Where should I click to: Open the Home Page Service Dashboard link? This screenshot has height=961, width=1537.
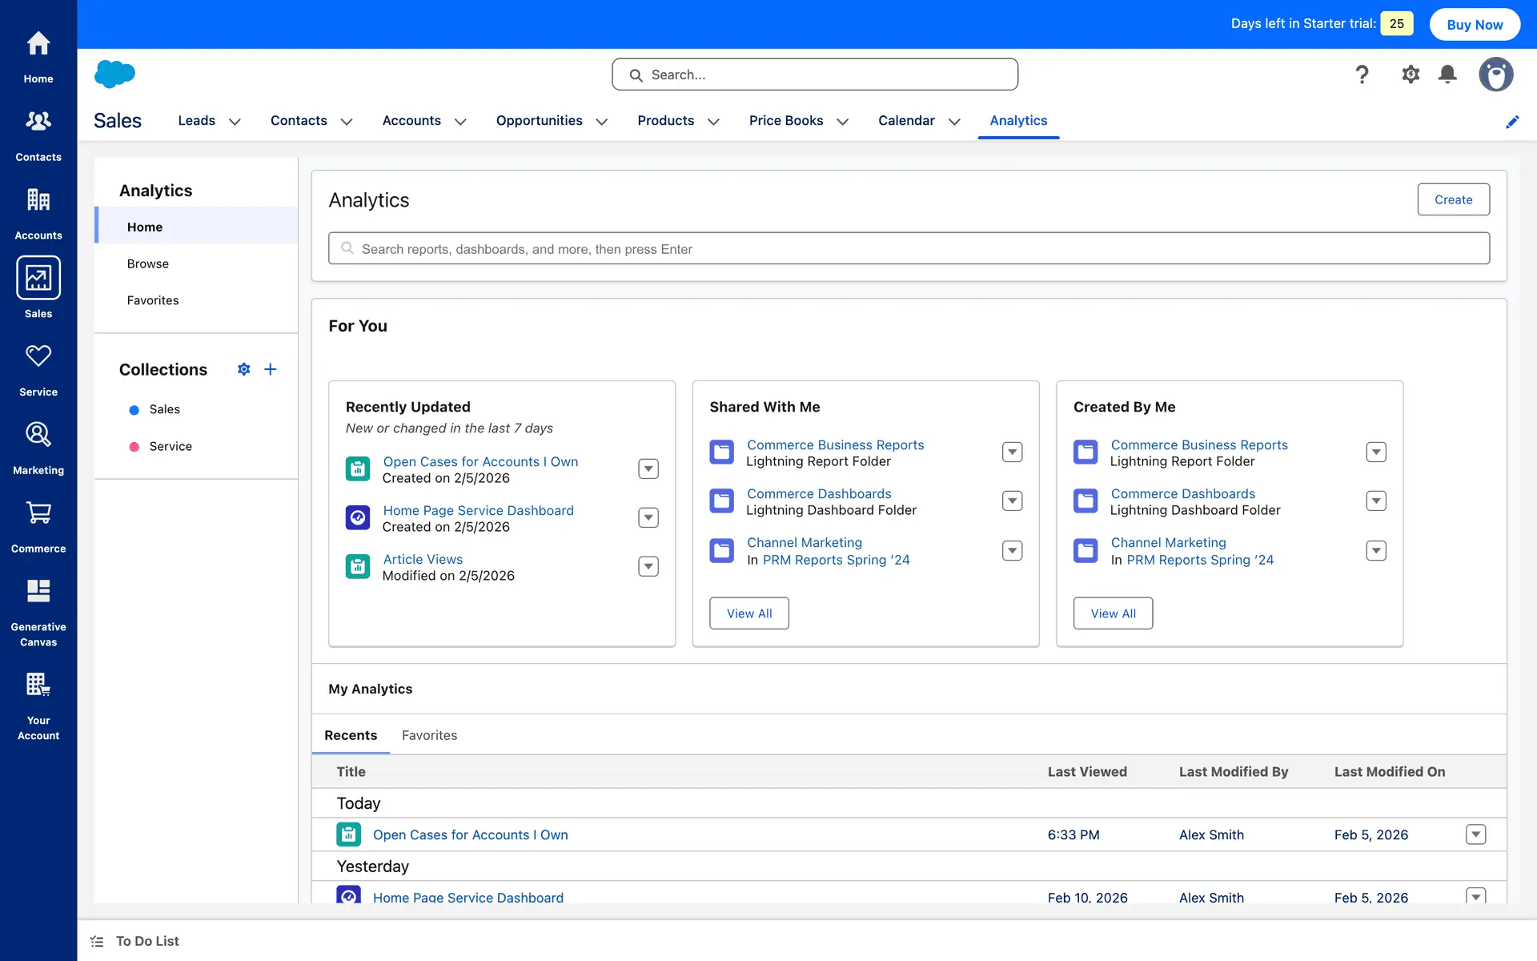point(478,510)
